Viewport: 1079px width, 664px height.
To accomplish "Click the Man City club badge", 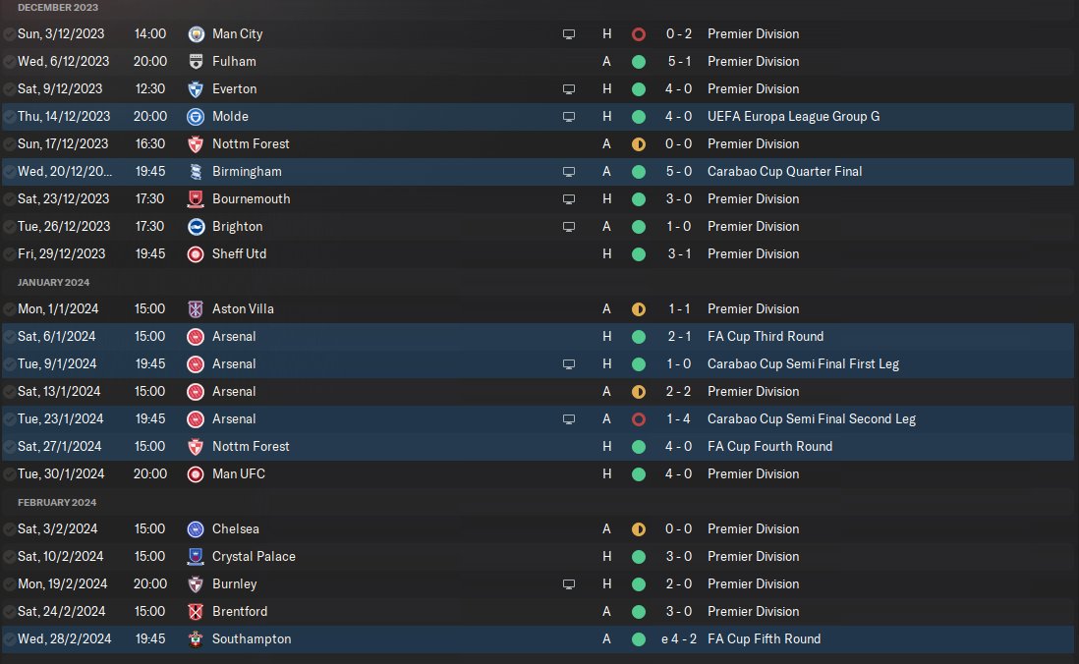I will 196,33.
